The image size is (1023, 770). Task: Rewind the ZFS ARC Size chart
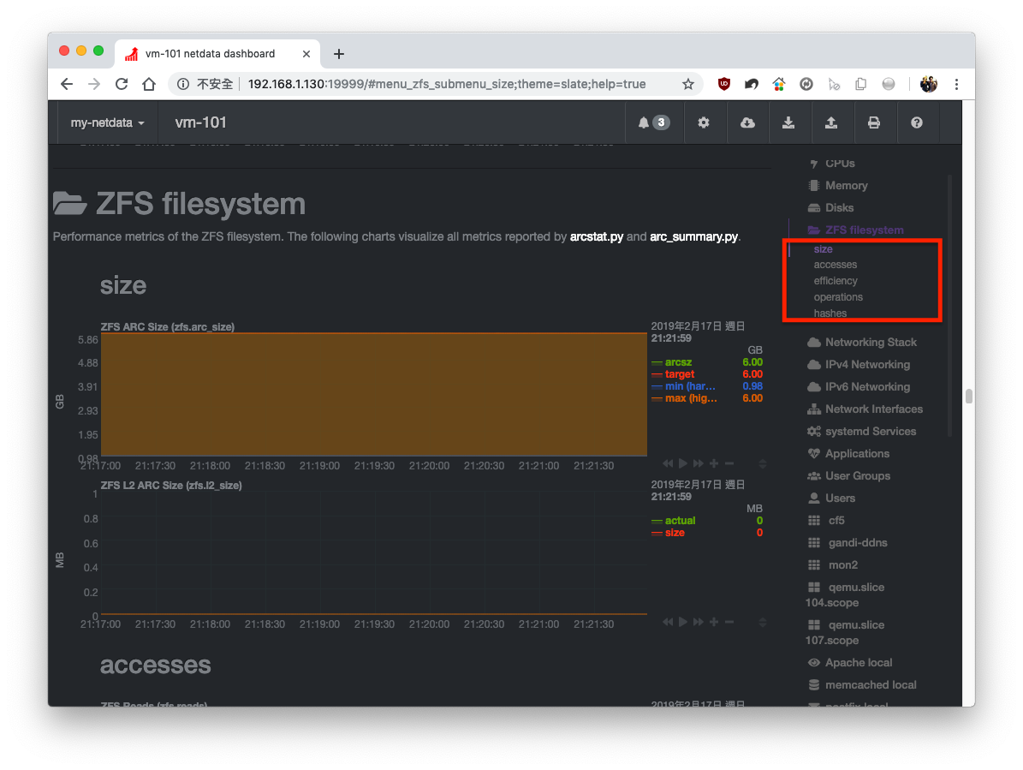668,463
